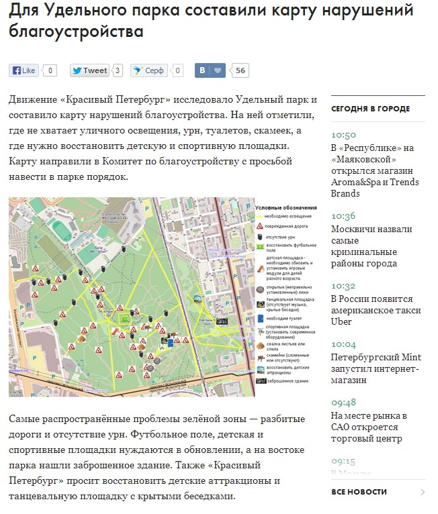Click the Facebook like count next to Like
438x514 pixels.
(51, 70)
